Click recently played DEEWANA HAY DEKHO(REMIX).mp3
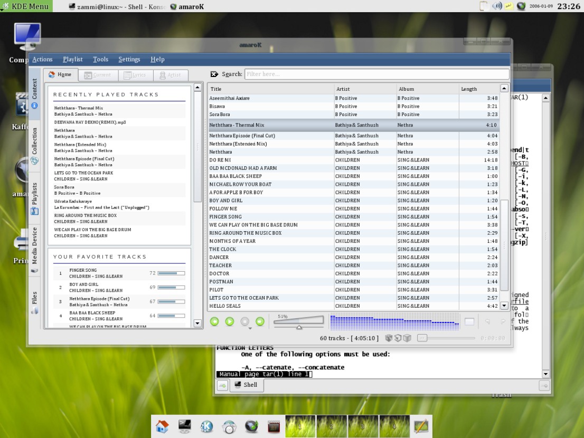584x438 pixels. tap(90, 122)
